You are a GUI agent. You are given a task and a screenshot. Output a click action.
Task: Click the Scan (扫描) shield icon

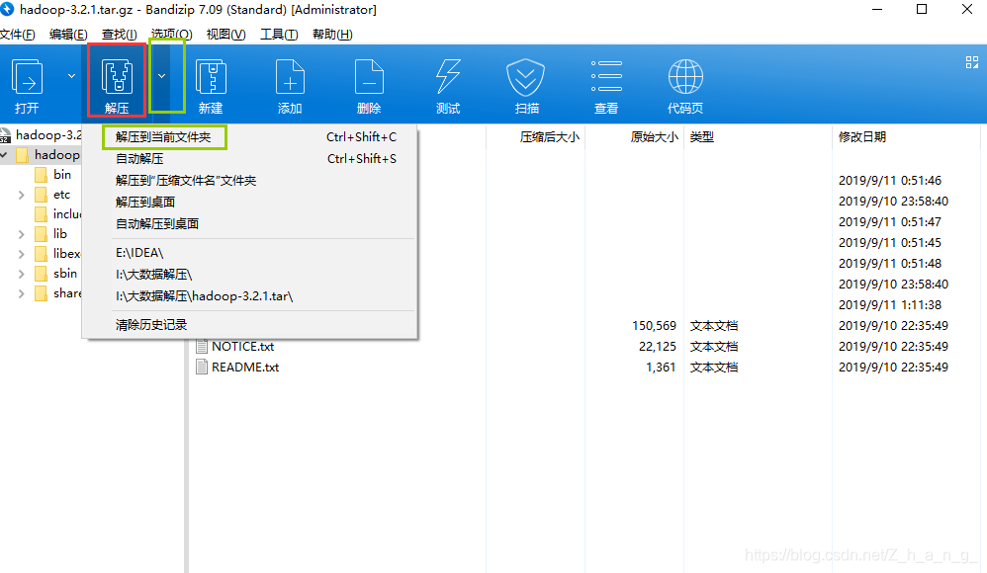pos(525,78)
